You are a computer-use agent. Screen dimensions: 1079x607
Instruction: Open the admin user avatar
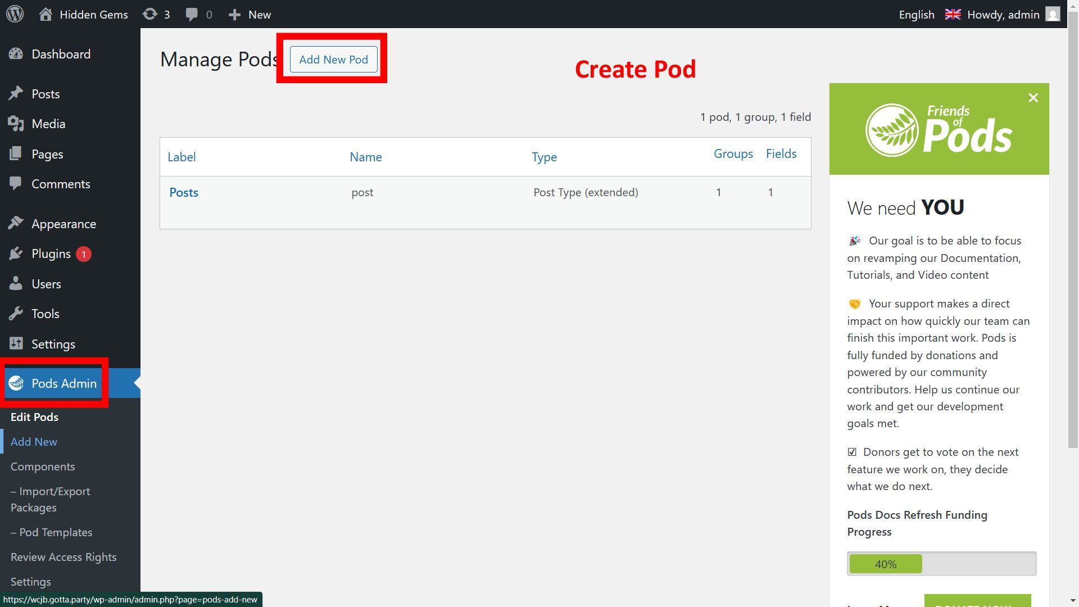1053,14
